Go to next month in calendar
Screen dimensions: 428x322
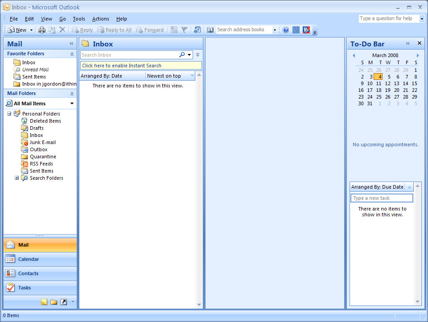[418, 55]
